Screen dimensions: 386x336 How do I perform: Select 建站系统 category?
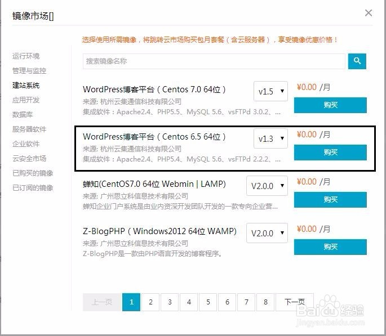tap(26, 86)
